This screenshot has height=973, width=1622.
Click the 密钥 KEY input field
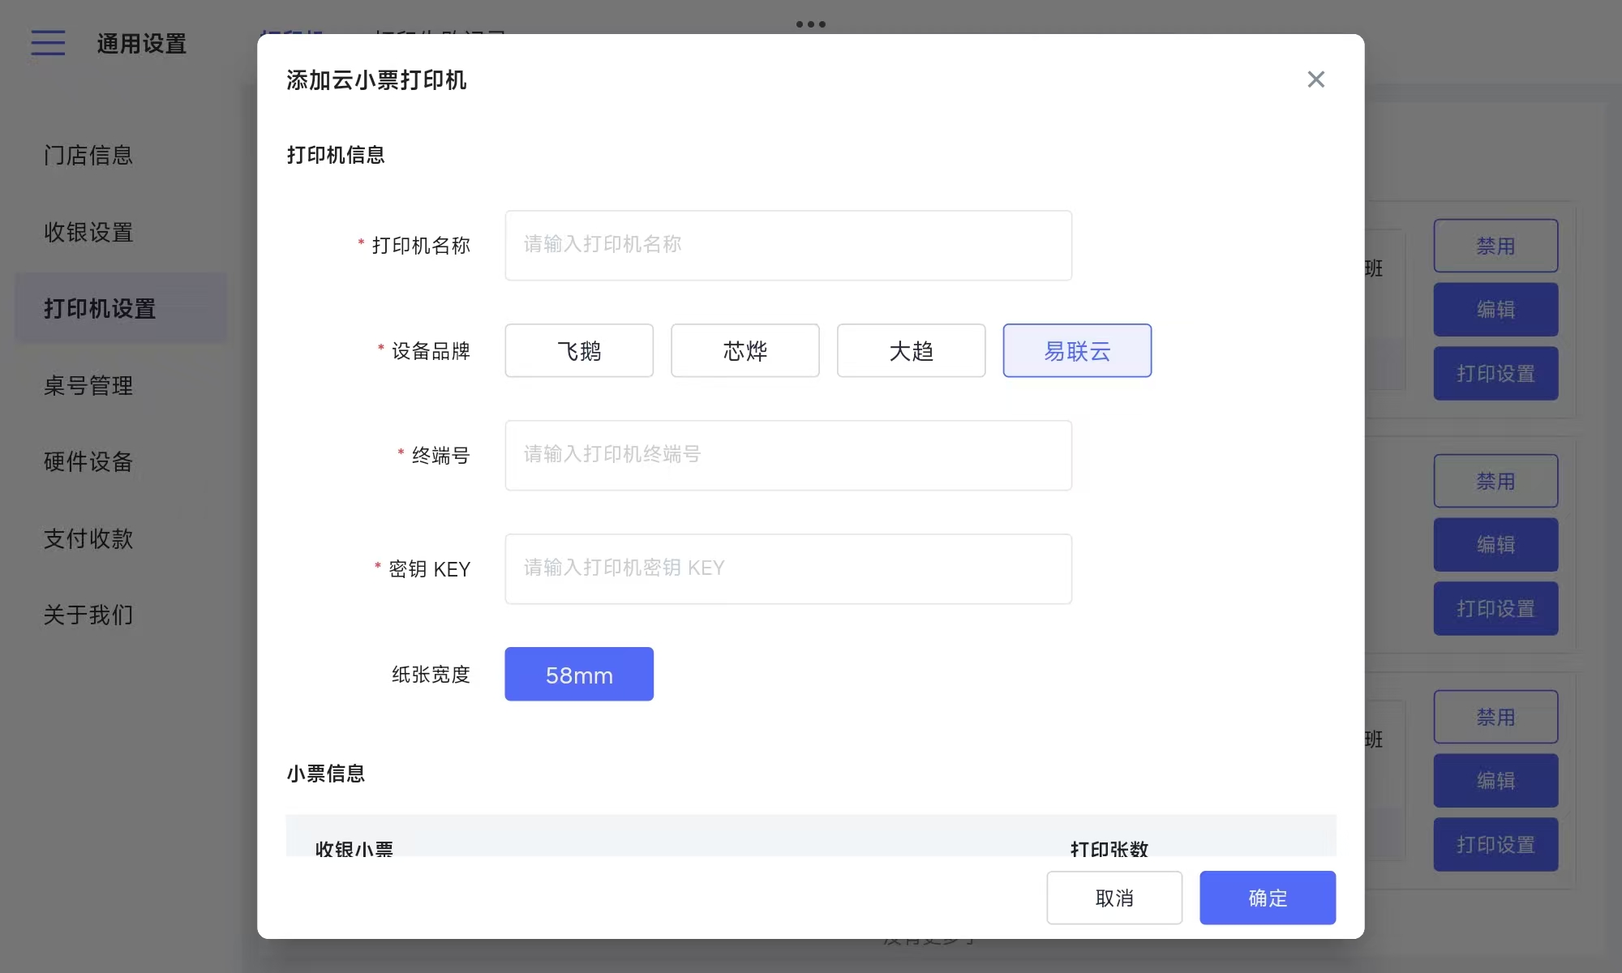click(787, 569)
